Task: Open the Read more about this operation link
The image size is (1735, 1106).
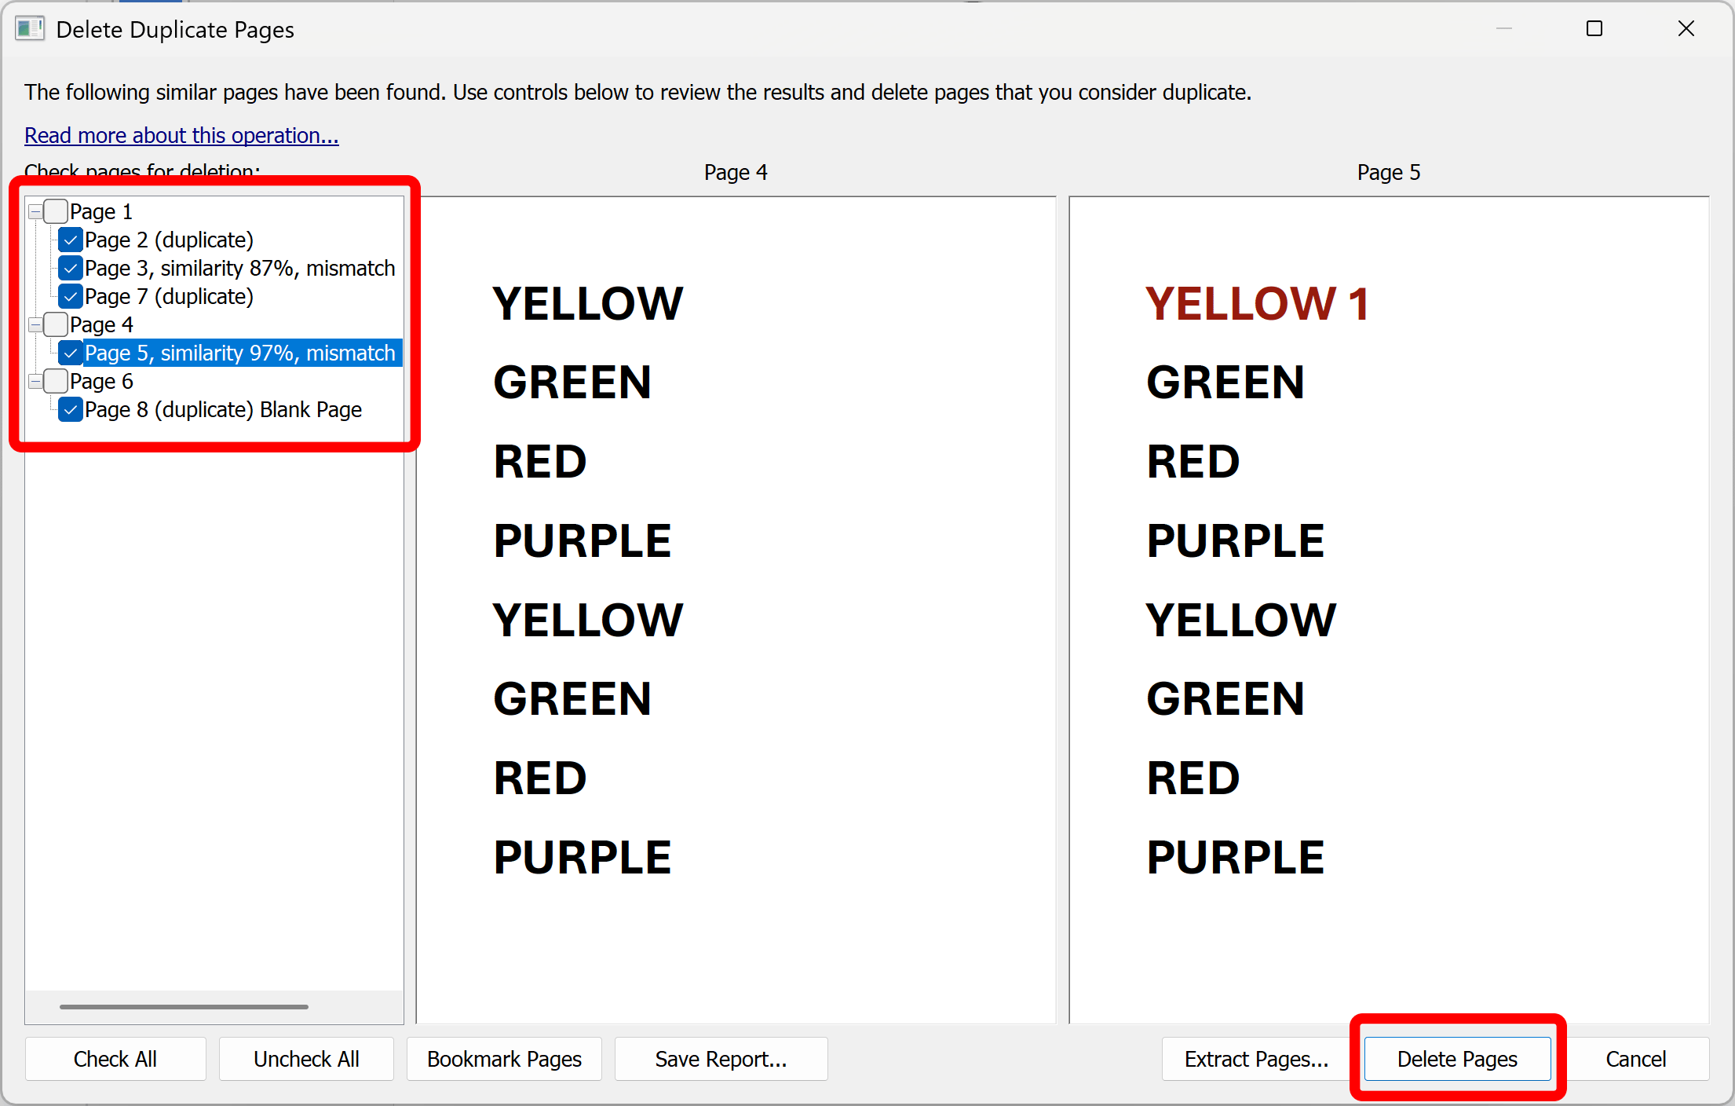Action: click(181, 135)
